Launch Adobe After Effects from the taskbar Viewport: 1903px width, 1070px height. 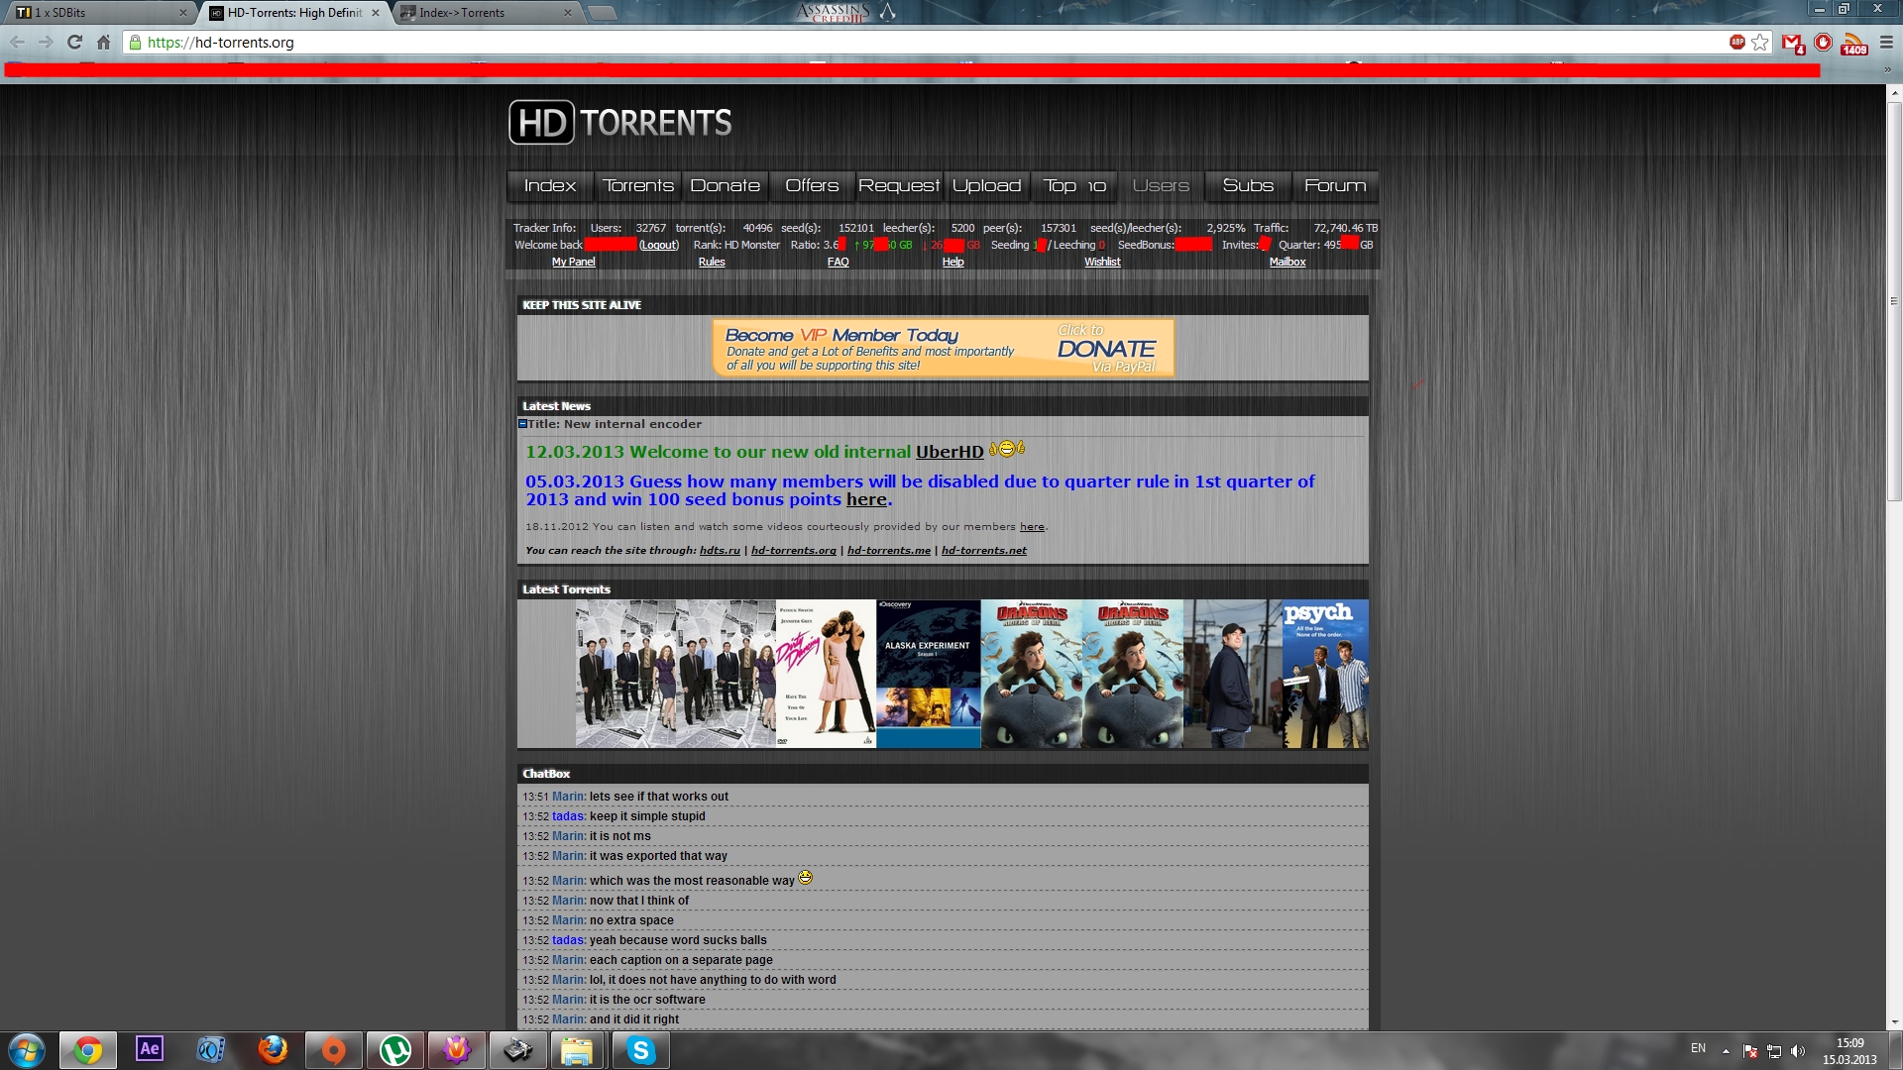150,1050
